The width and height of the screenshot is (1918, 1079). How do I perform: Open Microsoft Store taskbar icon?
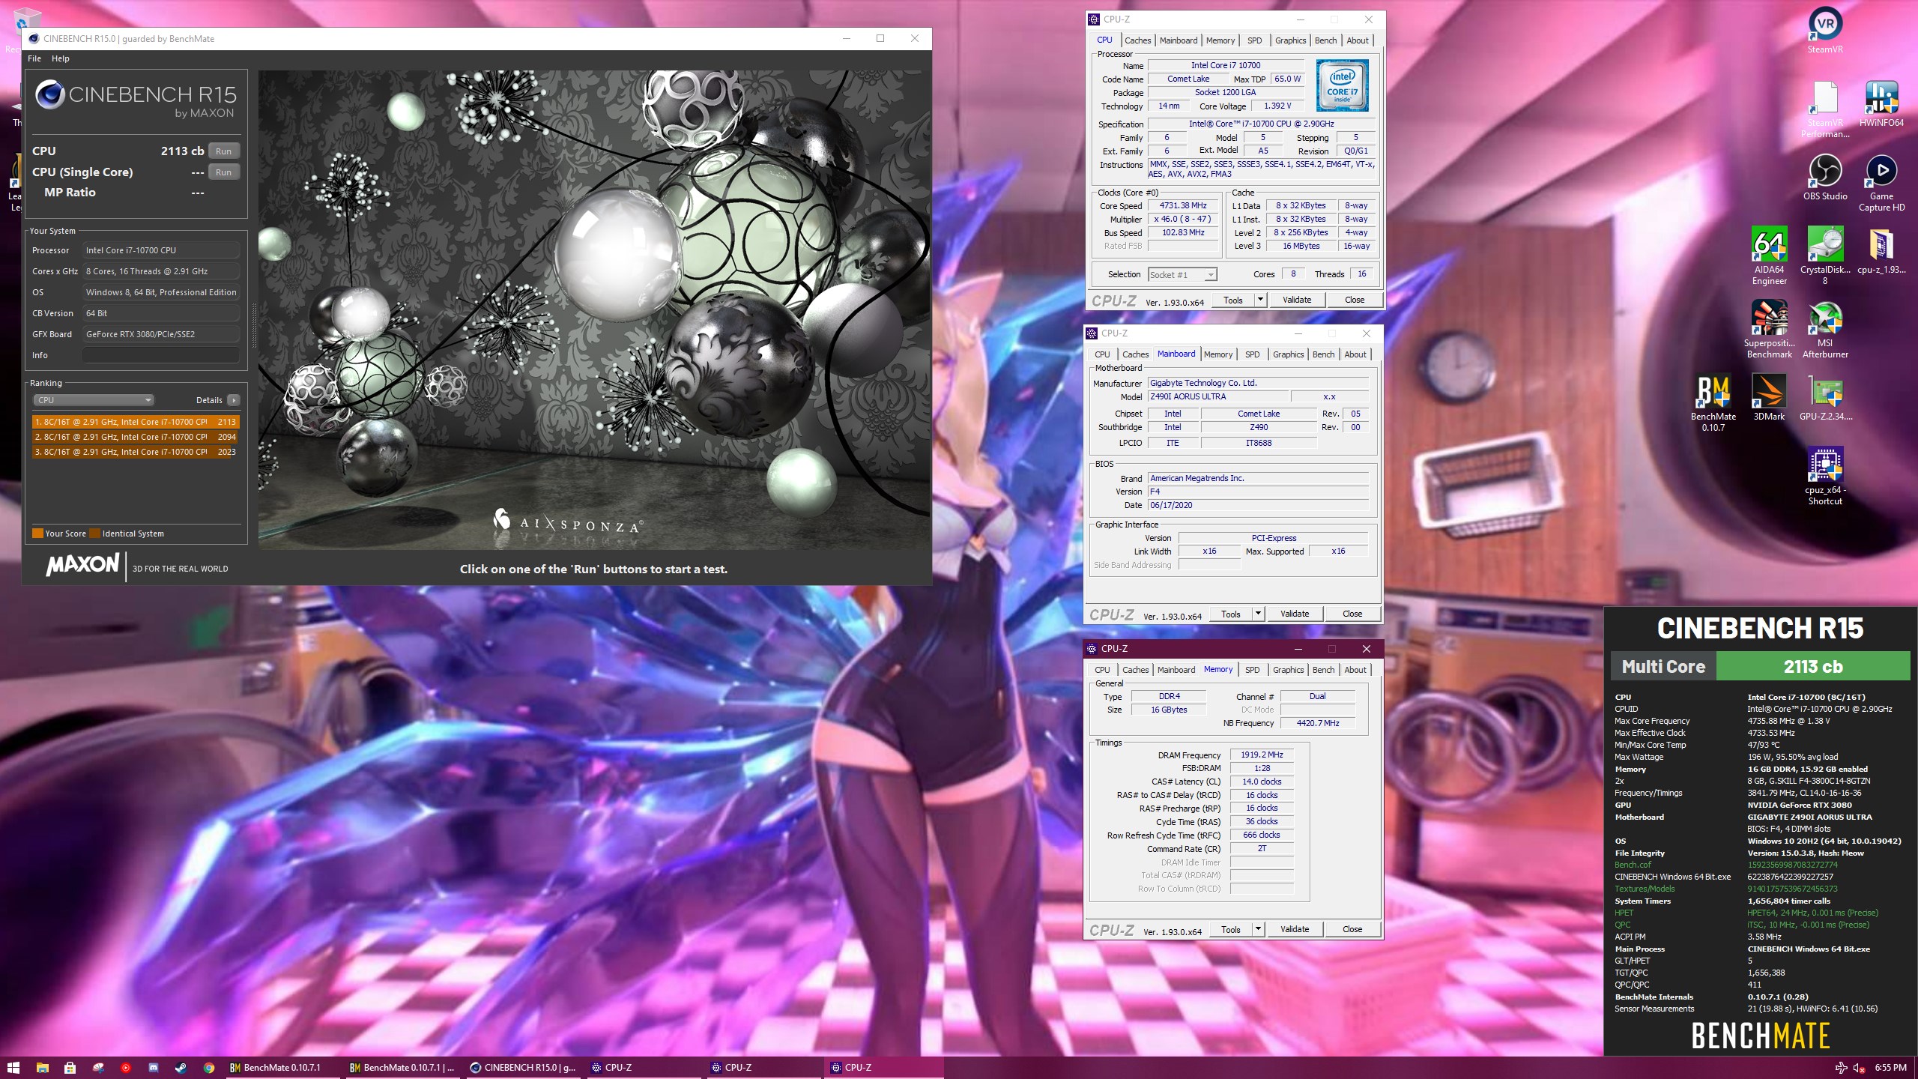(70, 1067)
